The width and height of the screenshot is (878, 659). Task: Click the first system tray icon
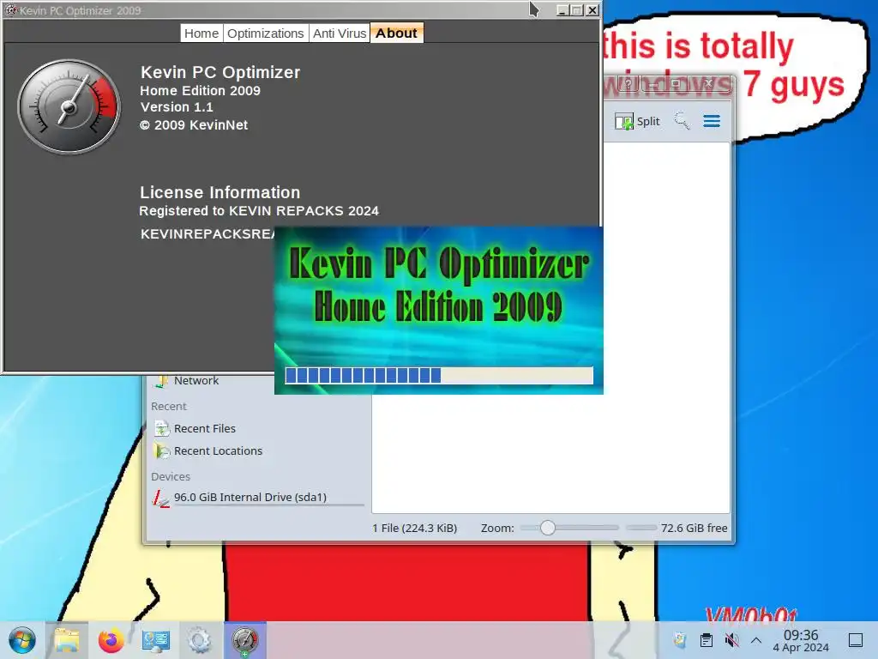point(680,640)
